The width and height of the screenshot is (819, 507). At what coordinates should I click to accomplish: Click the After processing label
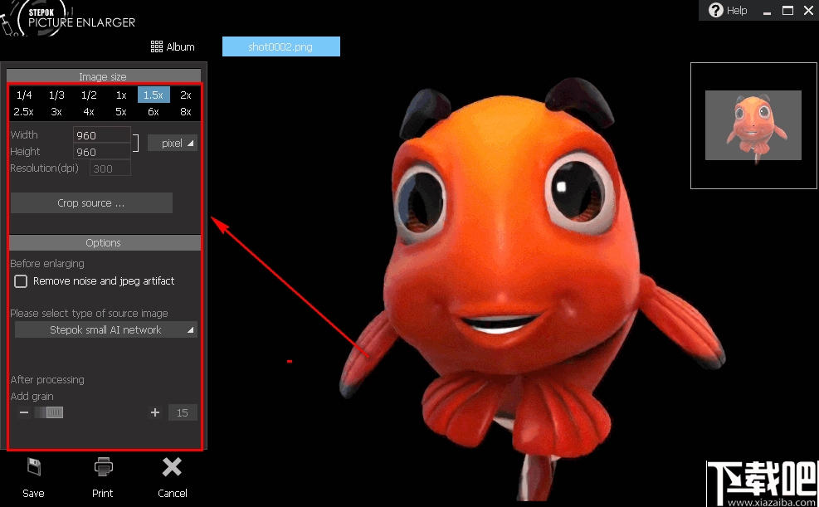[47, 379]
